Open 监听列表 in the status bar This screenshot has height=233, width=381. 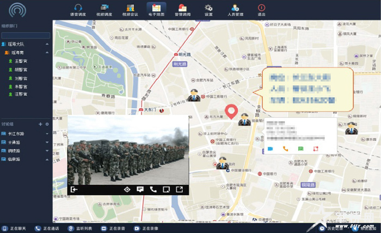[81, 229]
